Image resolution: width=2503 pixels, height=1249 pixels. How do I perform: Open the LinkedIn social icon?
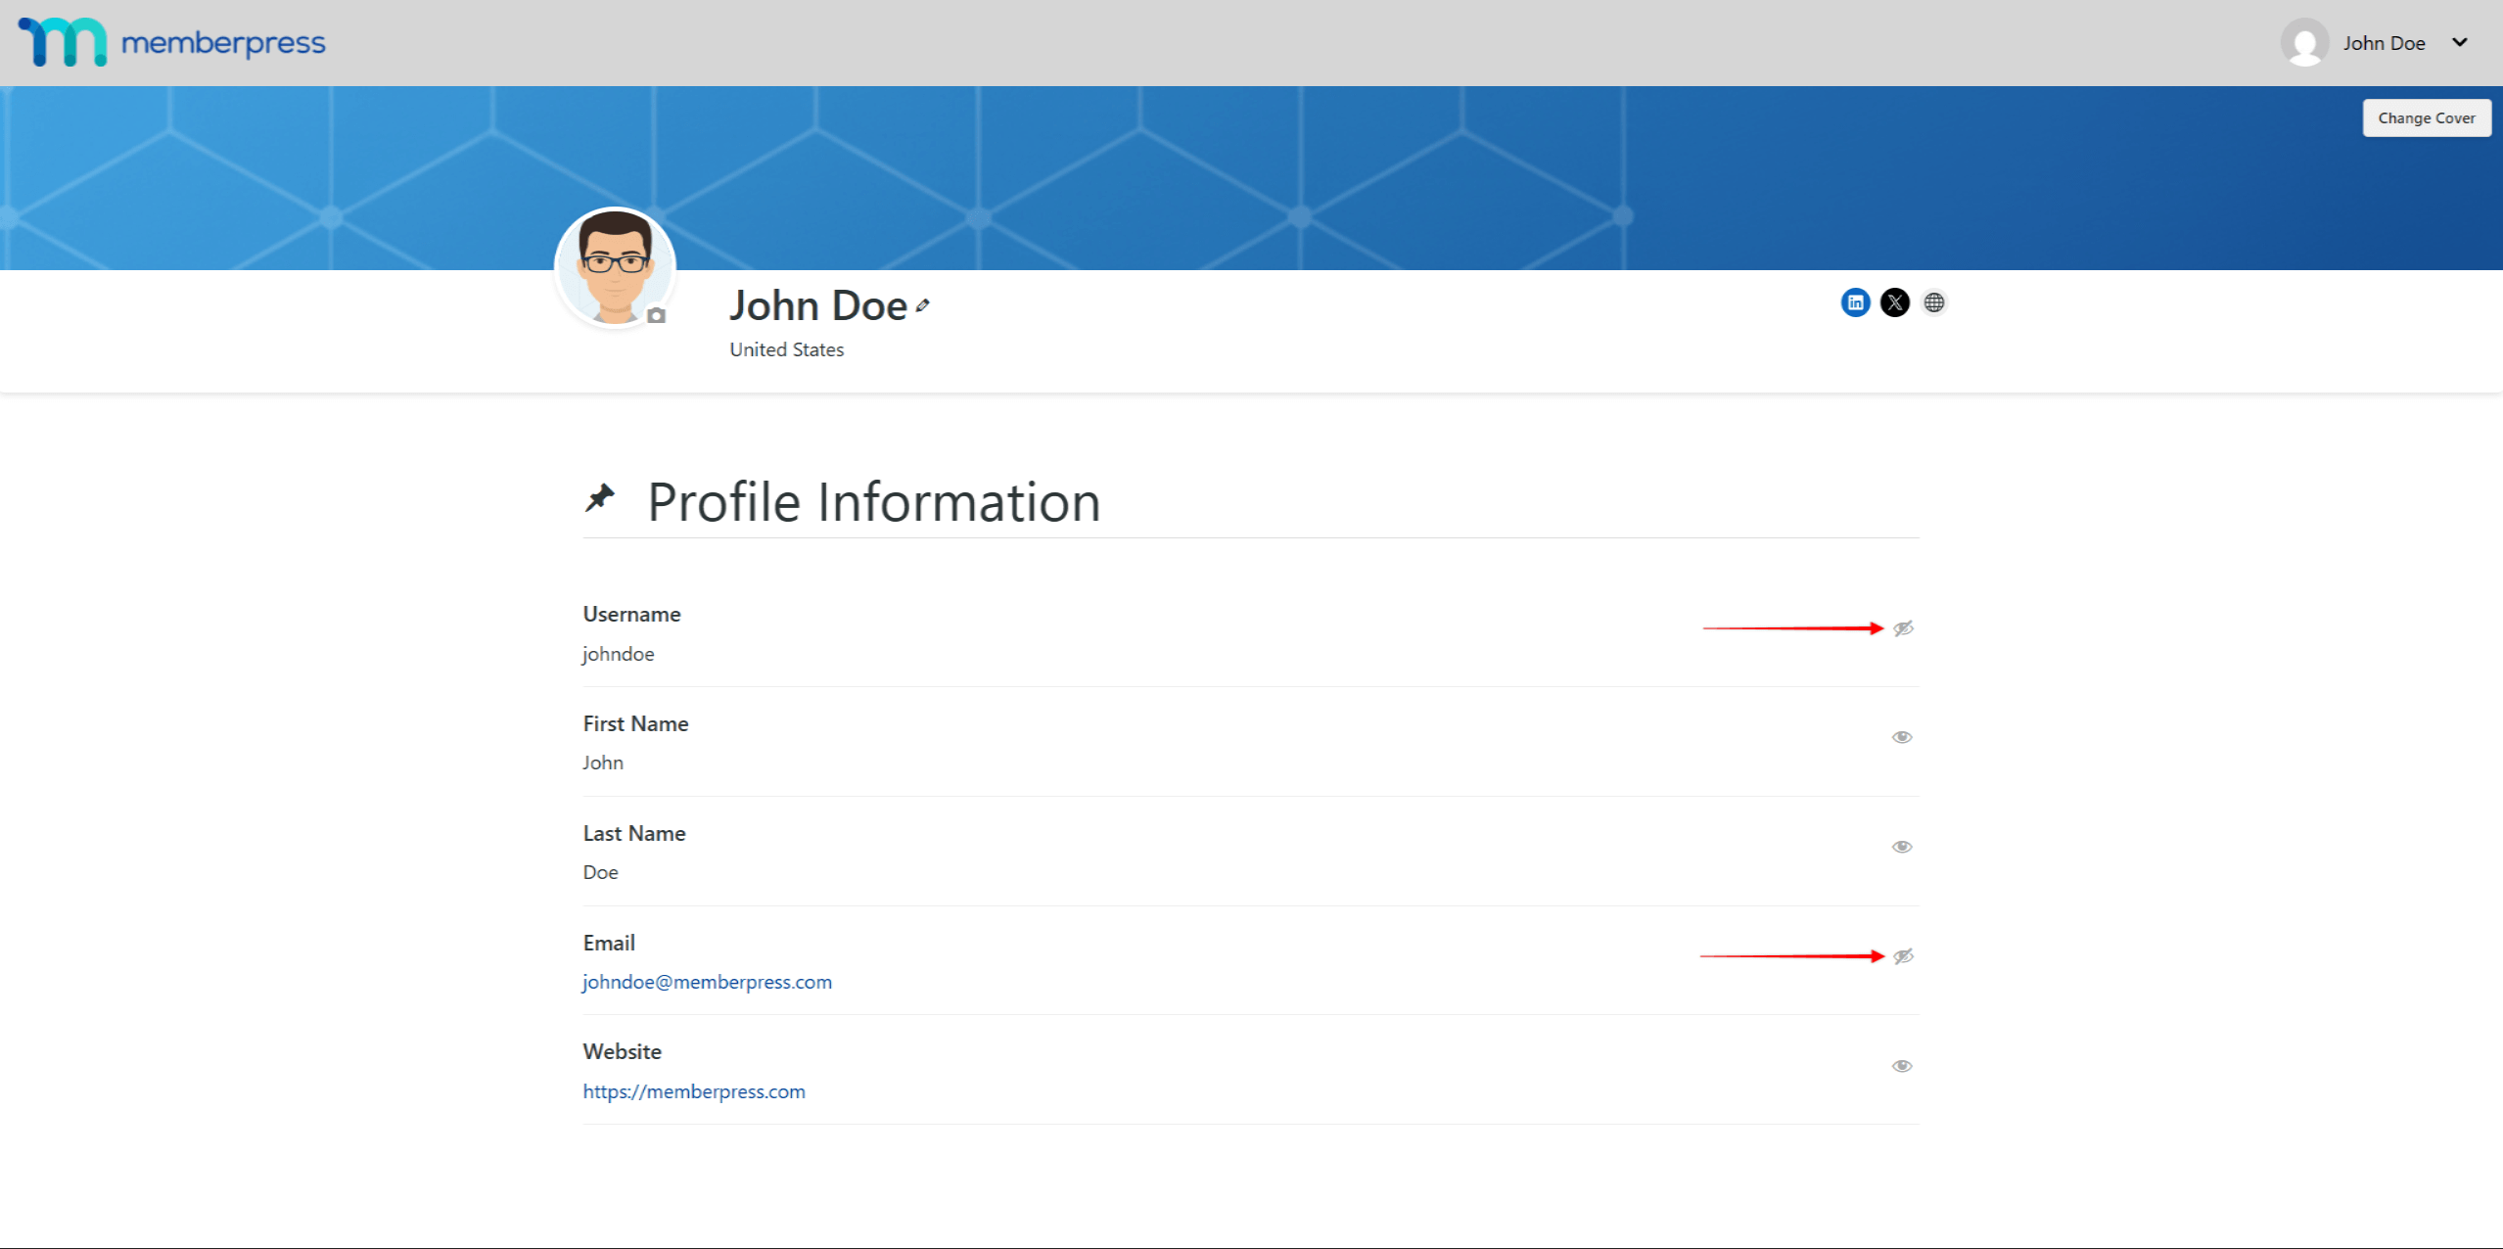point(1855,302)
